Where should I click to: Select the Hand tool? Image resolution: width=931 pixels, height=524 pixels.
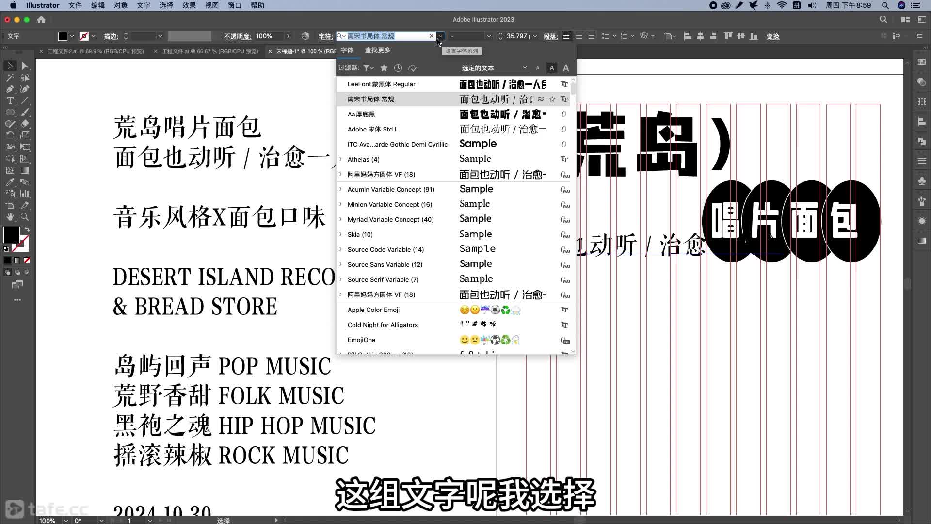10,217
